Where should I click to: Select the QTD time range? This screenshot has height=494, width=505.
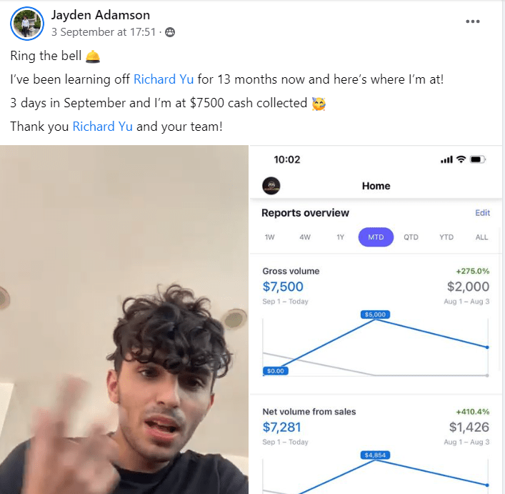411,237
